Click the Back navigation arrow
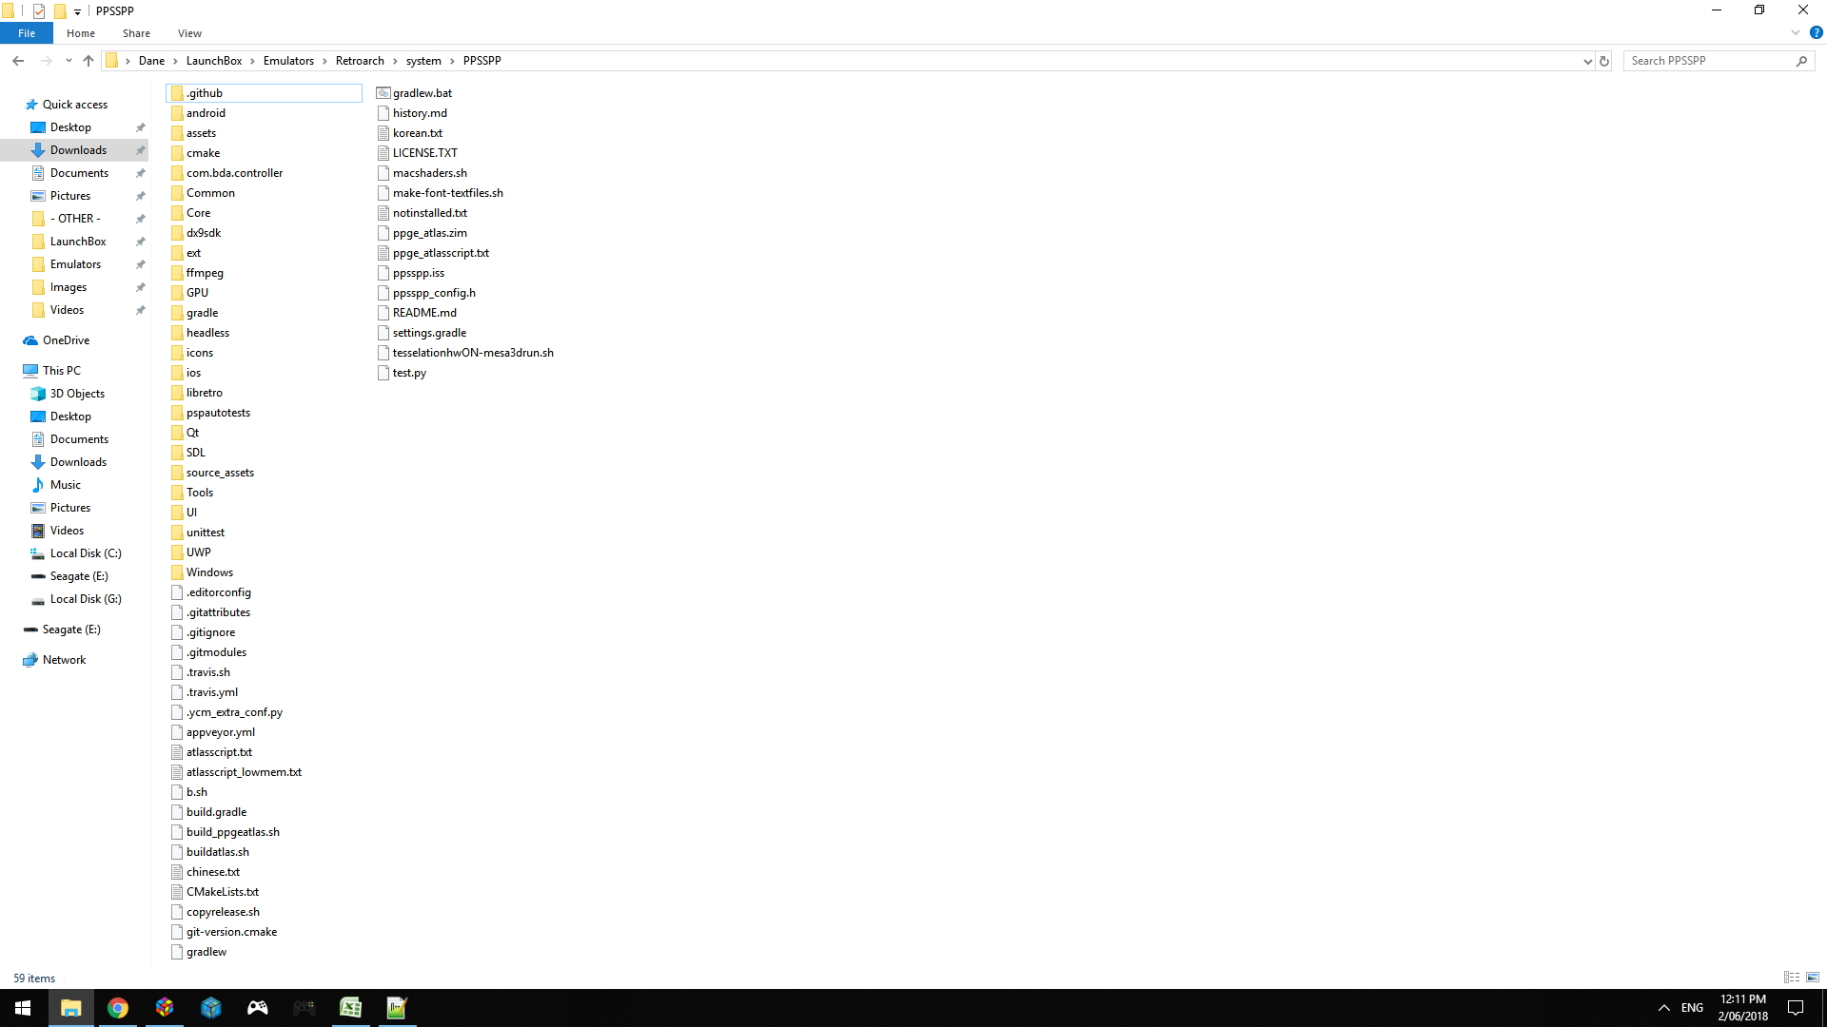 [x=18, y=61]
